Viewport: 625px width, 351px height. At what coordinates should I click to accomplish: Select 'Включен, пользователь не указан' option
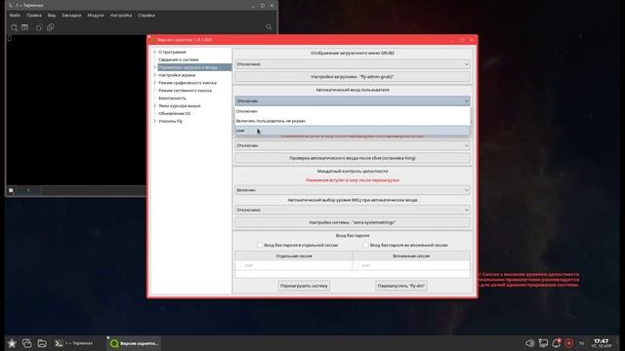[353, 121]
